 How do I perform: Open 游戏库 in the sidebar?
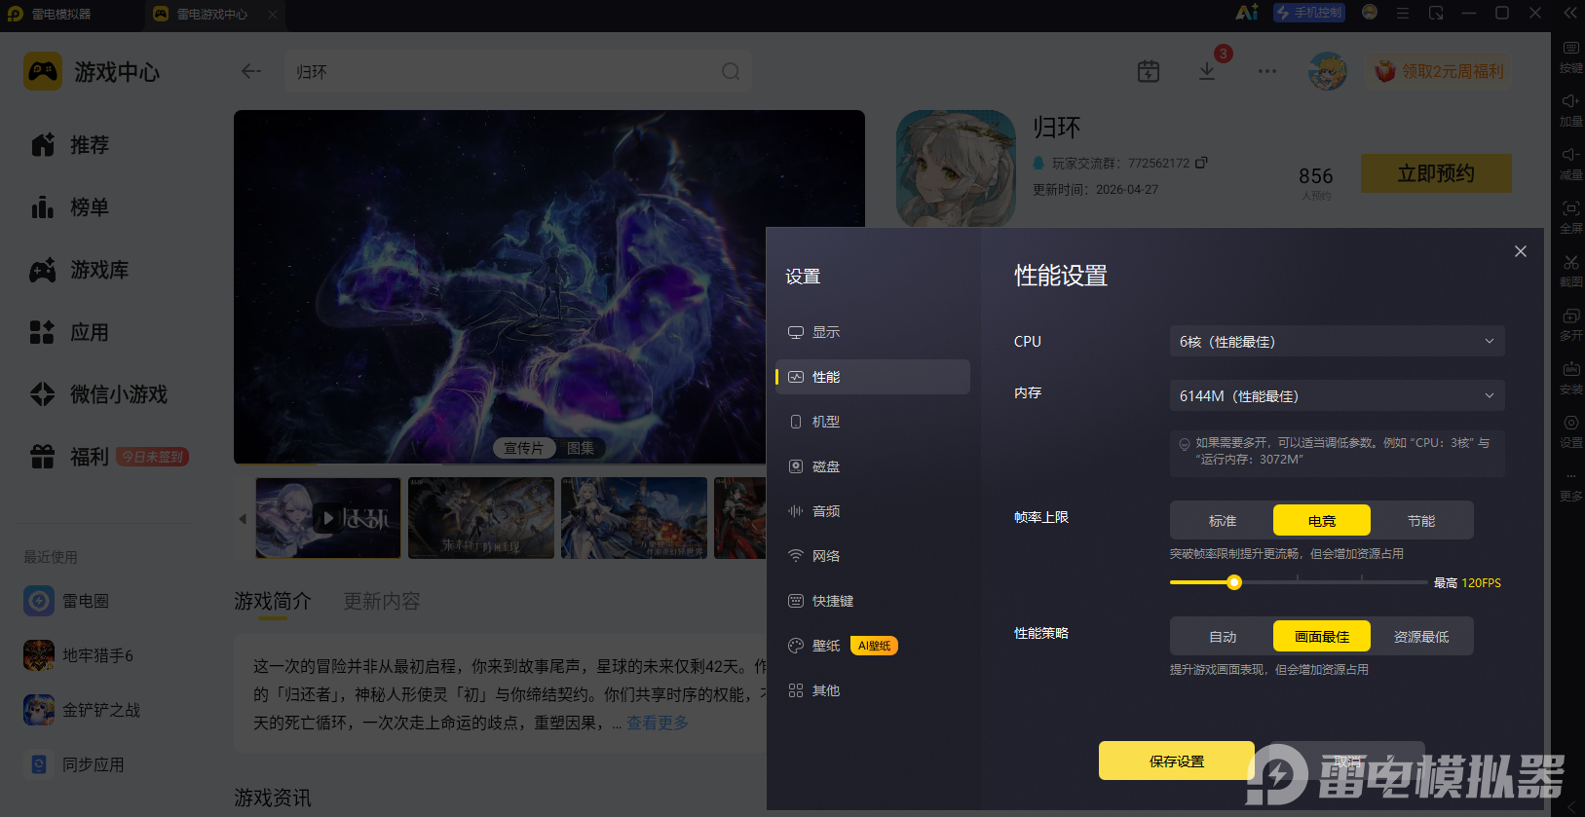[80, 270]
